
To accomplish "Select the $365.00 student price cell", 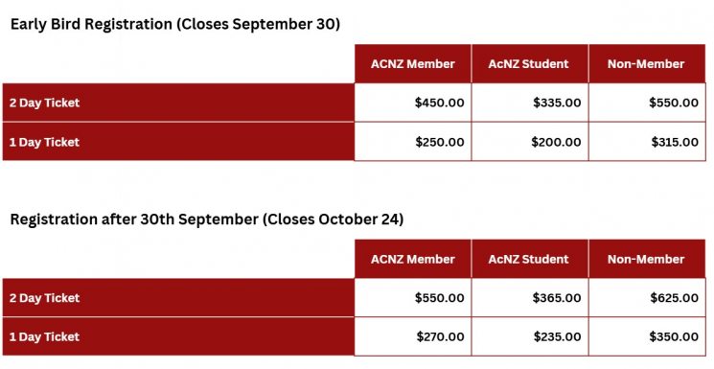I will (530, 297).
